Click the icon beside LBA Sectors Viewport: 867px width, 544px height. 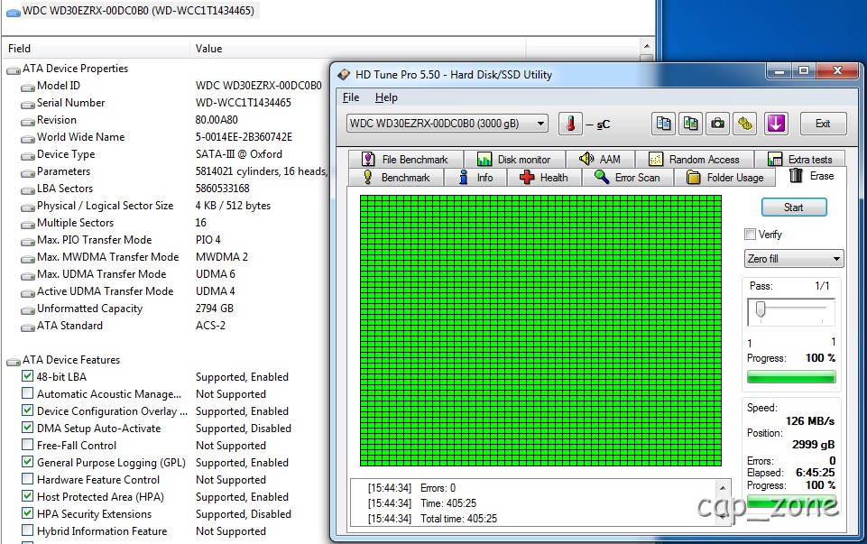(x=28, y=189)
